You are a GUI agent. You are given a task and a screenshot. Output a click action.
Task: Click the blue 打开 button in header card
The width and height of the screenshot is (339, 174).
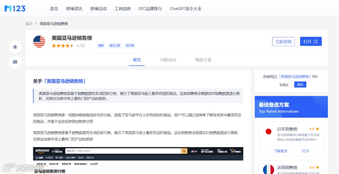coord(311,41)
